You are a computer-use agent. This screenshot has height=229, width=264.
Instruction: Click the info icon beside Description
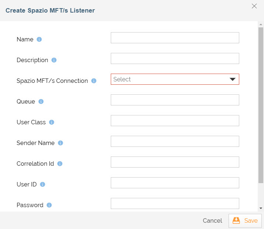pos(54,60)
